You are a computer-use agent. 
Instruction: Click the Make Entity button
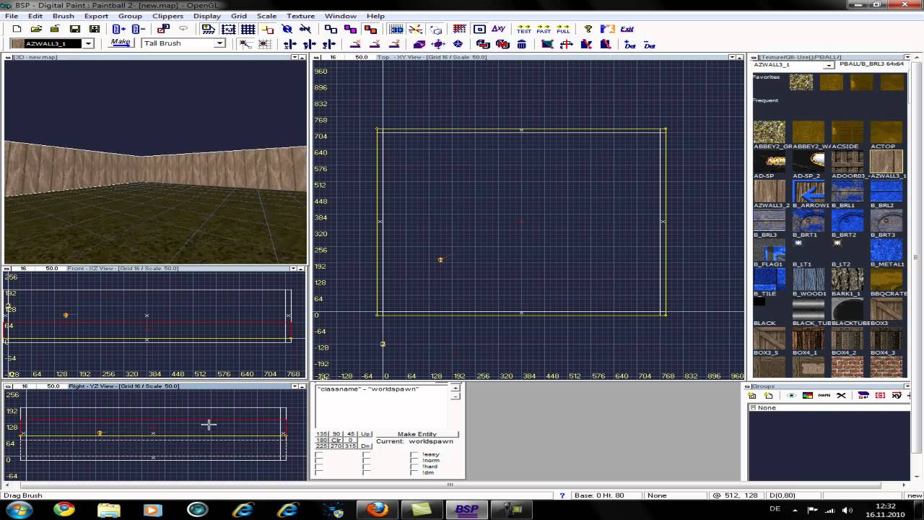(417, 434)
